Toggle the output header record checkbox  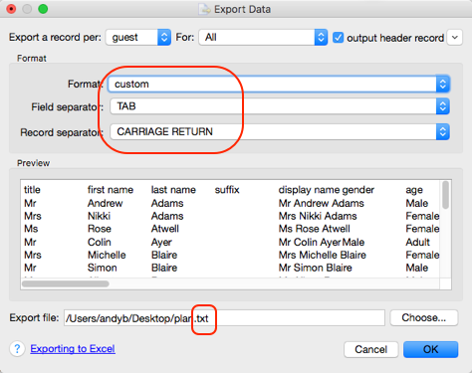338,38
